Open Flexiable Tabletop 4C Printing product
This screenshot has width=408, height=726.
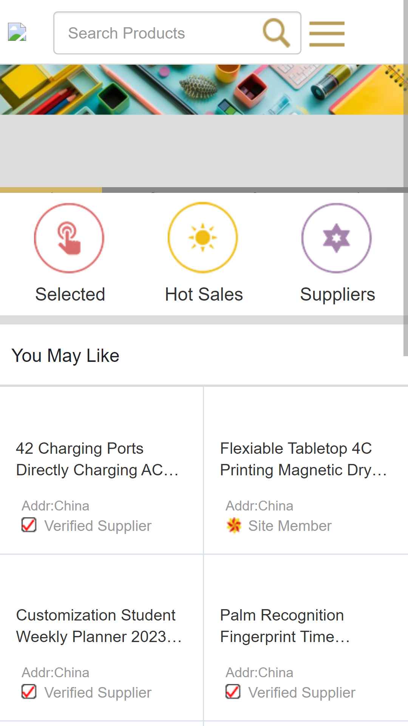pos(304,459)
